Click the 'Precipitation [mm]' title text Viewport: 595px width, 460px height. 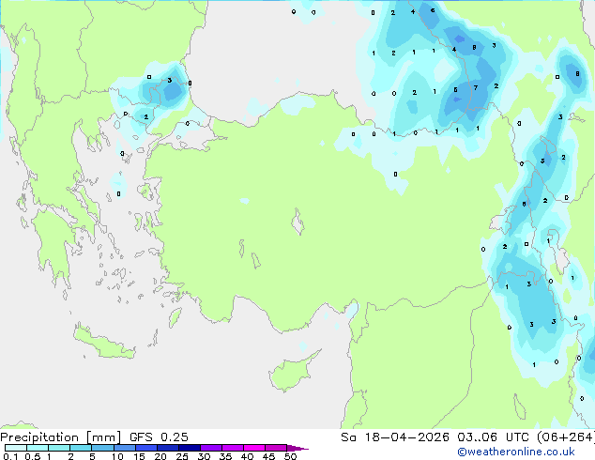61,437
